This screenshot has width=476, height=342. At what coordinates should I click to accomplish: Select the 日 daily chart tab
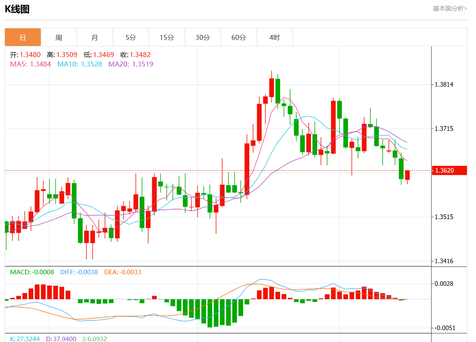(x=23, y=37)
